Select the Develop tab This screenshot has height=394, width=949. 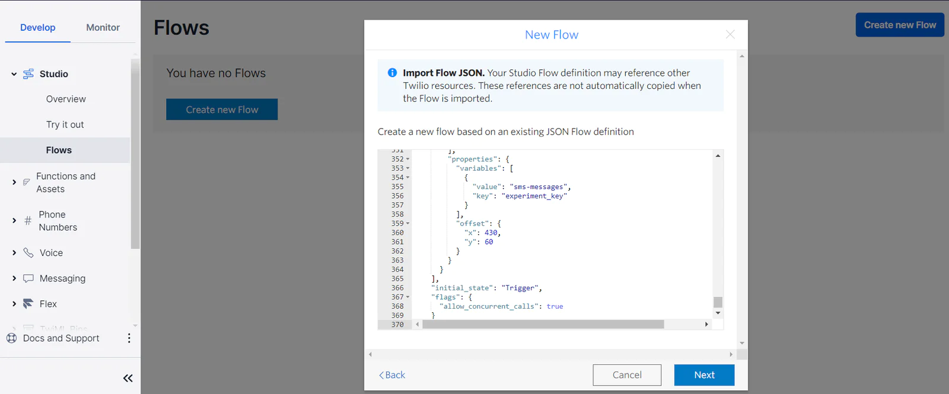click(x=37, y=28)
